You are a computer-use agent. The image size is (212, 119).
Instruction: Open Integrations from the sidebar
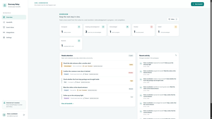(14, 32)
